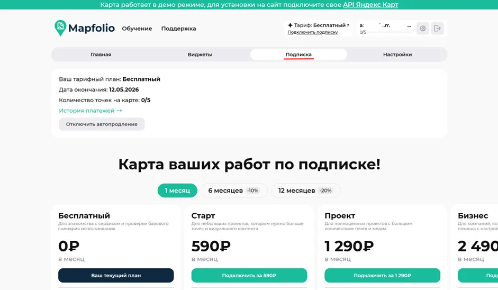Click the arrow after История платежей

click(119, 111)
